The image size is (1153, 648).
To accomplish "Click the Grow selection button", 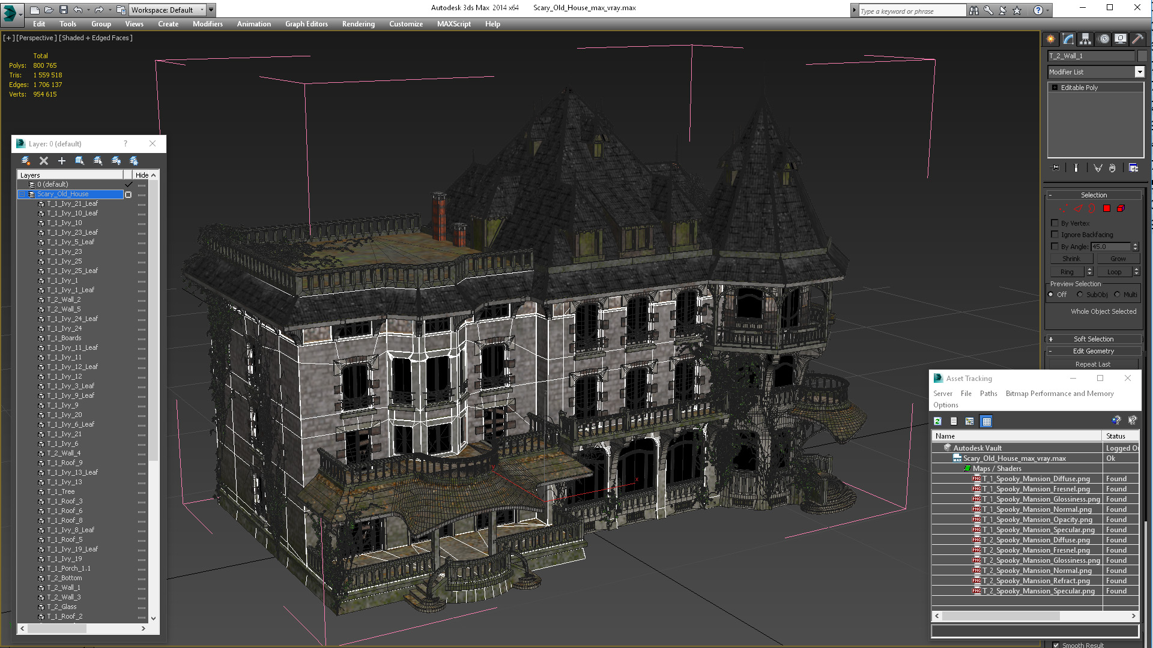I will point(1118,259).
